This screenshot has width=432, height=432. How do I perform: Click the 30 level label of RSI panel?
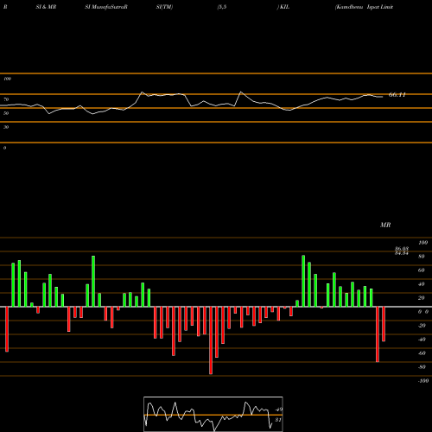tap(6, 127)
